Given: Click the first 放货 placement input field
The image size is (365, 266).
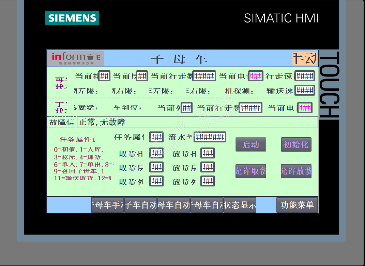Looking at the screenshot, I should pos(208,153).
